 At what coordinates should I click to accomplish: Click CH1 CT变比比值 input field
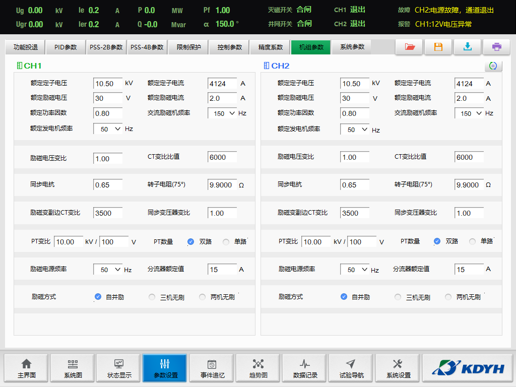pos(222,157)
